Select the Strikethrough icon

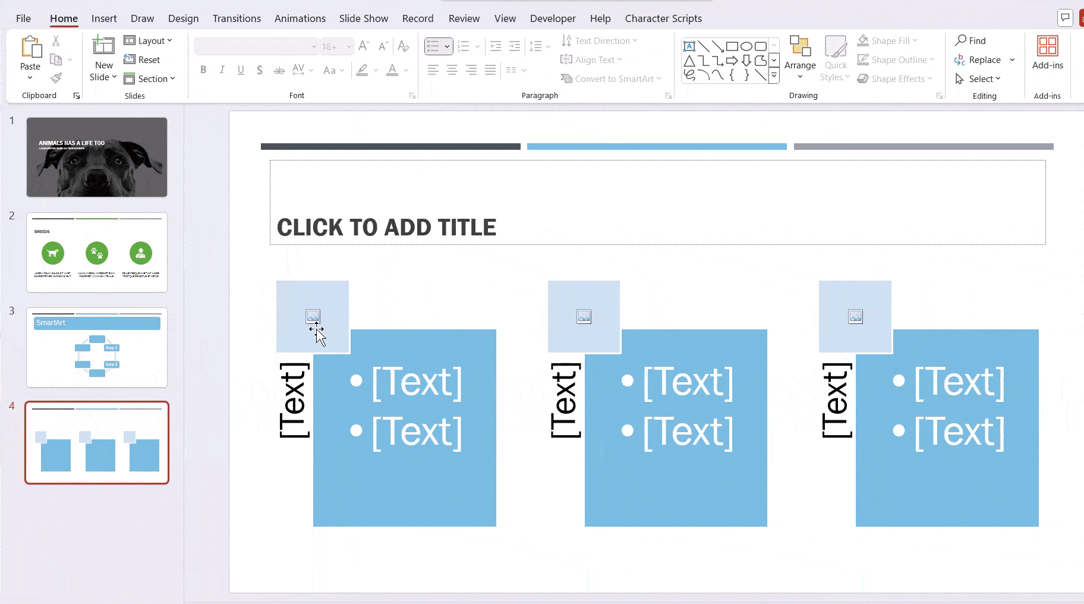point(279,70)
